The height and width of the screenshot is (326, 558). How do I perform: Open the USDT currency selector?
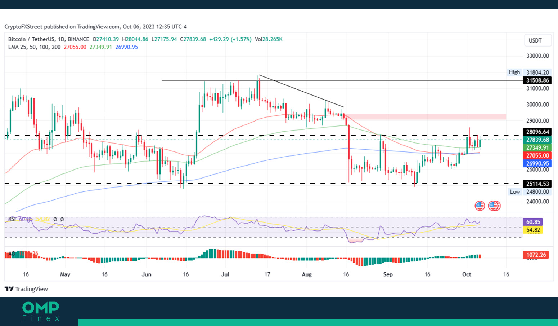pos(537,40)
